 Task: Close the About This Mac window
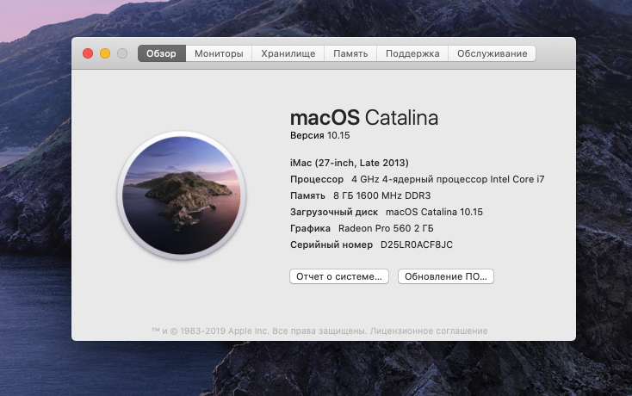tap(88, 53)
